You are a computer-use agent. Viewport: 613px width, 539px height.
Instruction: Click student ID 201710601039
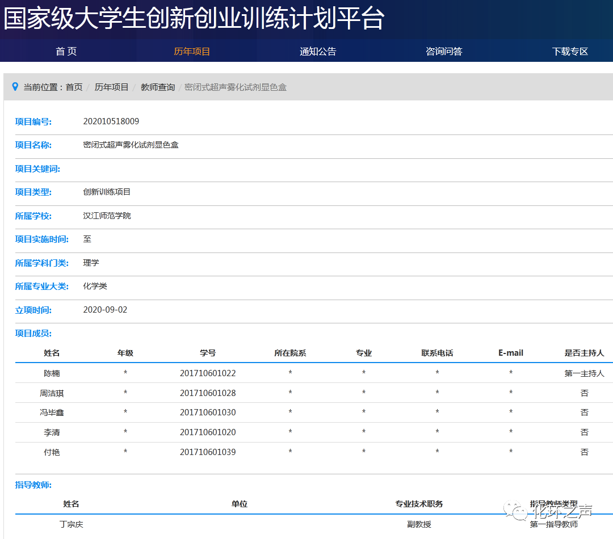pyautogui.click(x=208, y=452)
